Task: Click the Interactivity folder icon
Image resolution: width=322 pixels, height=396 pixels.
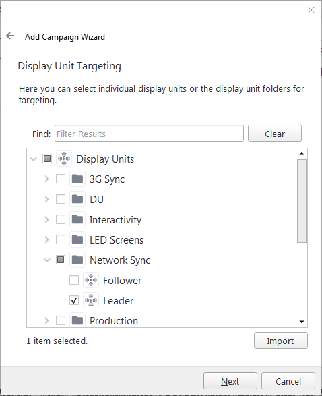Action: click(77, 219)
